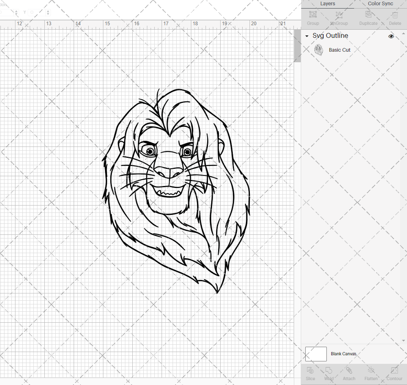Toggle visibility of the Svg Outline layer
The width and height of the screenshot is (407, 385).
click(x=391, y=36)
